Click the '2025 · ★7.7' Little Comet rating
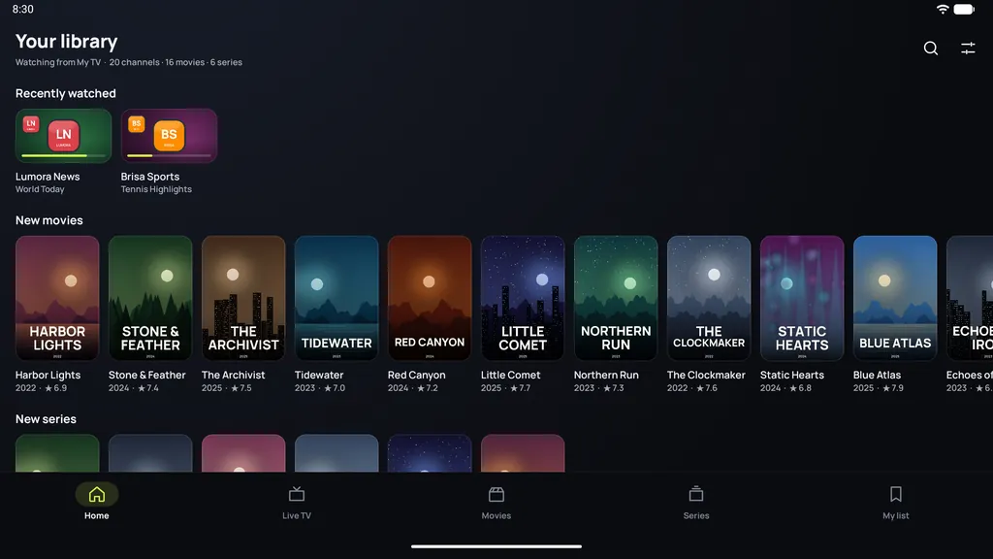 (506, 388)
